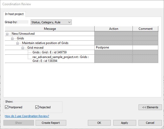Click the << Elements button
This screenshot has width=164, height=129.
(x=150, y=107)
